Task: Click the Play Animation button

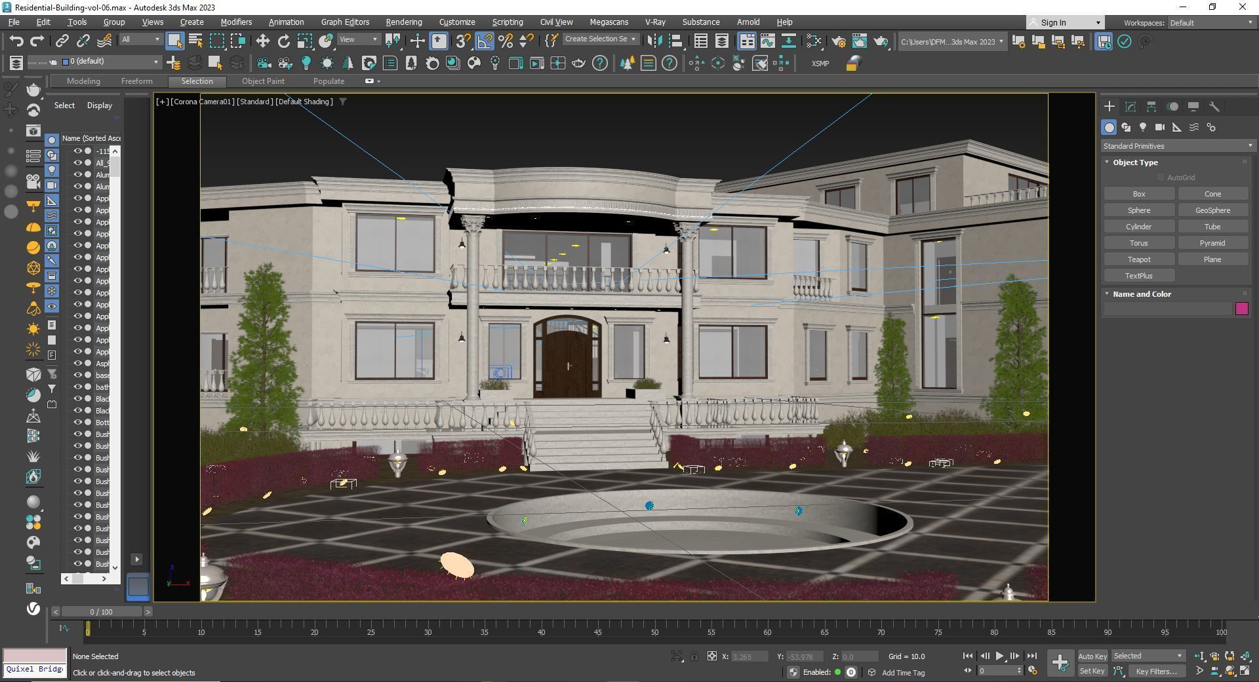Action: [999, 656]
